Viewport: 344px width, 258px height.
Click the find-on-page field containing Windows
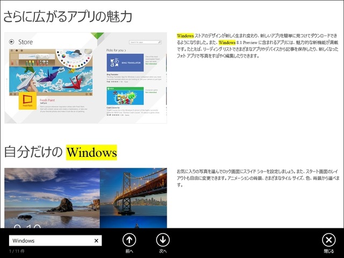pyautogui.click(x=55, y=241)
